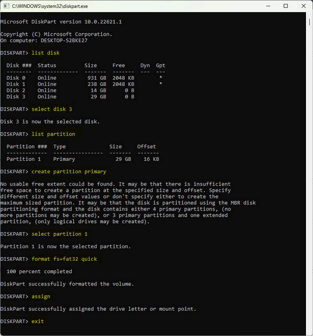This screenshot has height=336, width=313.
Task: Click the 'Free' column header
Action: (x=119, y=65)
